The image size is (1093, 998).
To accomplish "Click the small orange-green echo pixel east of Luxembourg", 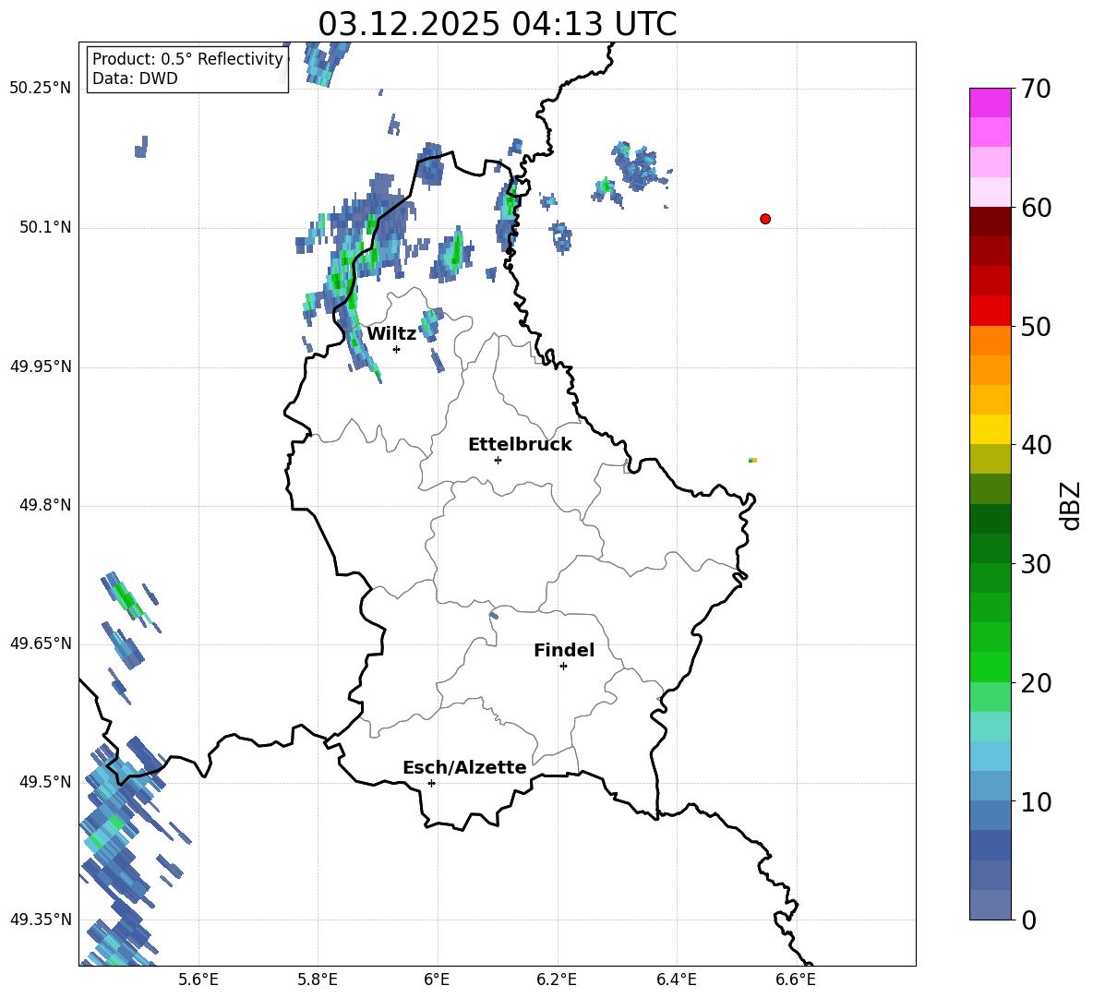I will 753,460.
